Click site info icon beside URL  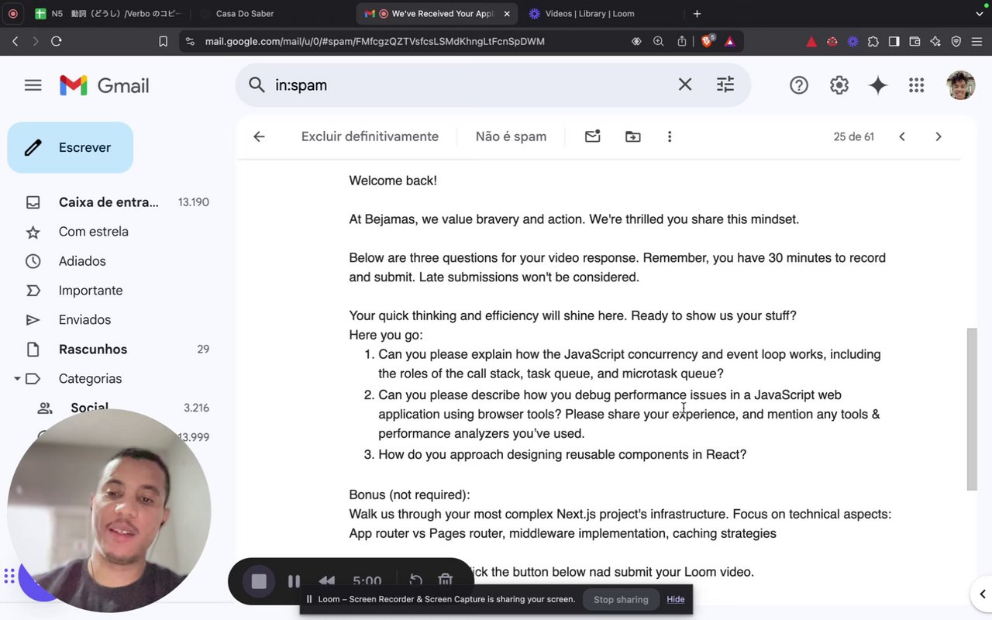pyautogui.click(x=191, y=41)
